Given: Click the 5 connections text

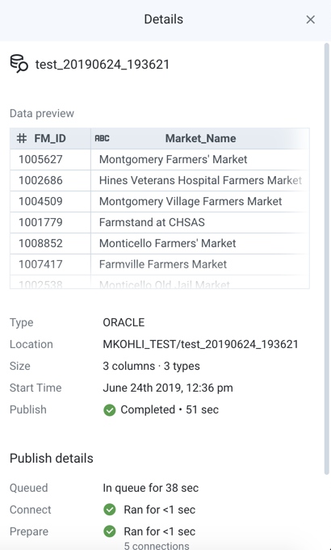Looking at the screenshot, I should (157, 545).
